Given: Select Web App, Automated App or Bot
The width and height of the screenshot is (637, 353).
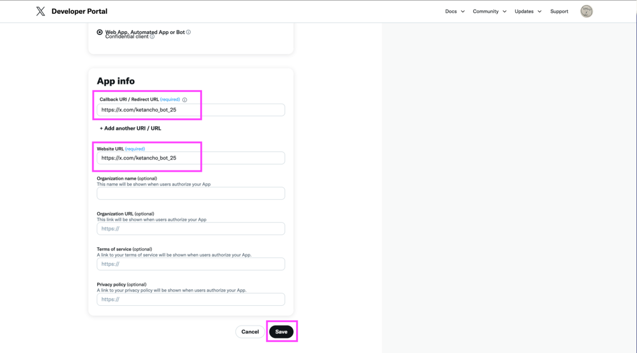Looking at the screenshot, I should pos(100,32).
